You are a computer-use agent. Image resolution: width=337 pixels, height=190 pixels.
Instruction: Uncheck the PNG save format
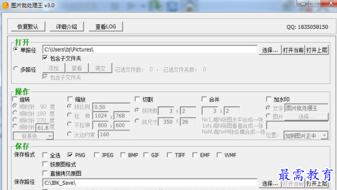point(70,155)
